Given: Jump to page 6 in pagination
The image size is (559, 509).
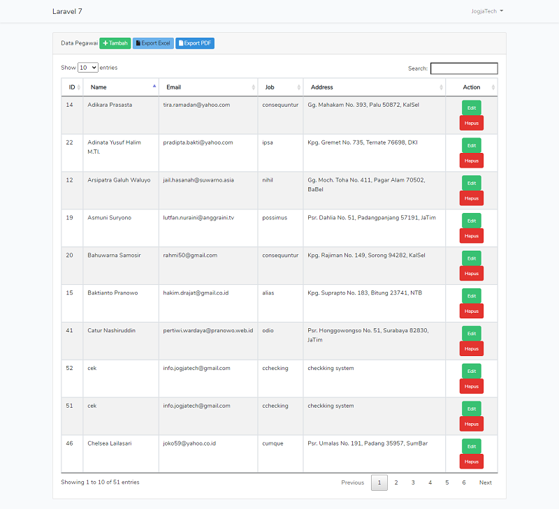Looking at the screenshot, I should click(463, 482).
